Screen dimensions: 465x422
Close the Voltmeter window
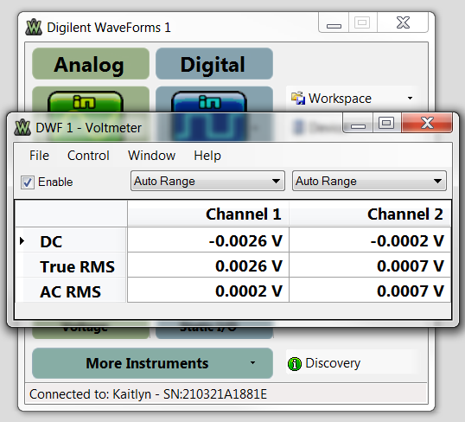tap(427, 123)
